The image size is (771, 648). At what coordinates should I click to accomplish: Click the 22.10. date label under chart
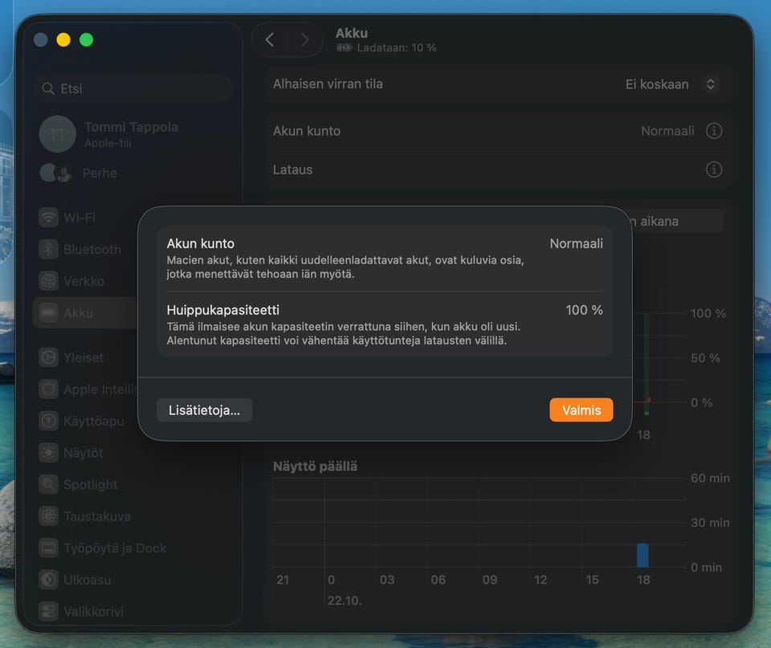pyautogui.click(x=345, y=601)
